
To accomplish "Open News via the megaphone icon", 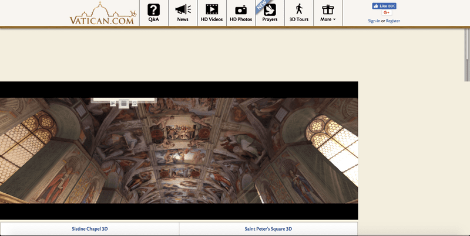I will click(183, 9).
